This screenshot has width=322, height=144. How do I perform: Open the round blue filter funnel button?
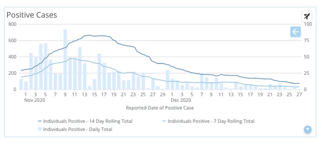[x=308, y=129]
